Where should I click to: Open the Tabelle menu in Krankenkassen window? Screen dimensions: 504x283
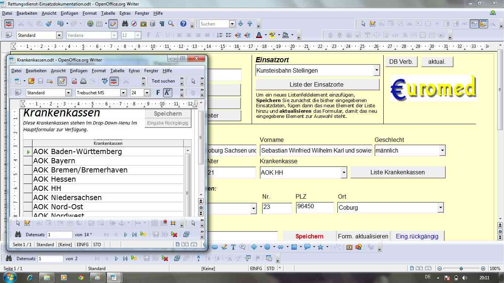coord(117,71)
